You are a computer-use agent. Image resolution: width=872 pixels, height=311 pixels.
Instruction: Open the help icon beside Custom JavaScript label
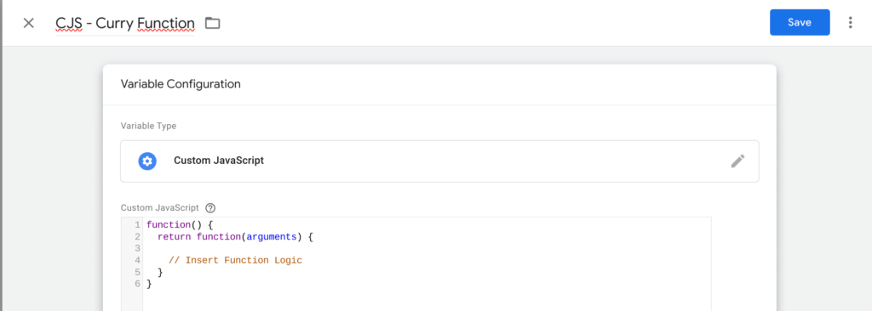point(210,208)
